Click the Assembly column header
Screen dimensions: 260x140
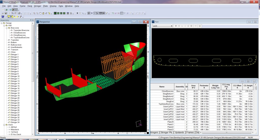[x=180, y=87]
